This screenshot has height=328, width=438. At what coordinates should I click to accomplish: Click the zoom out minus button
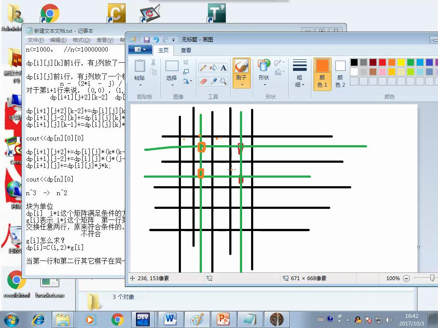[406, 278]
